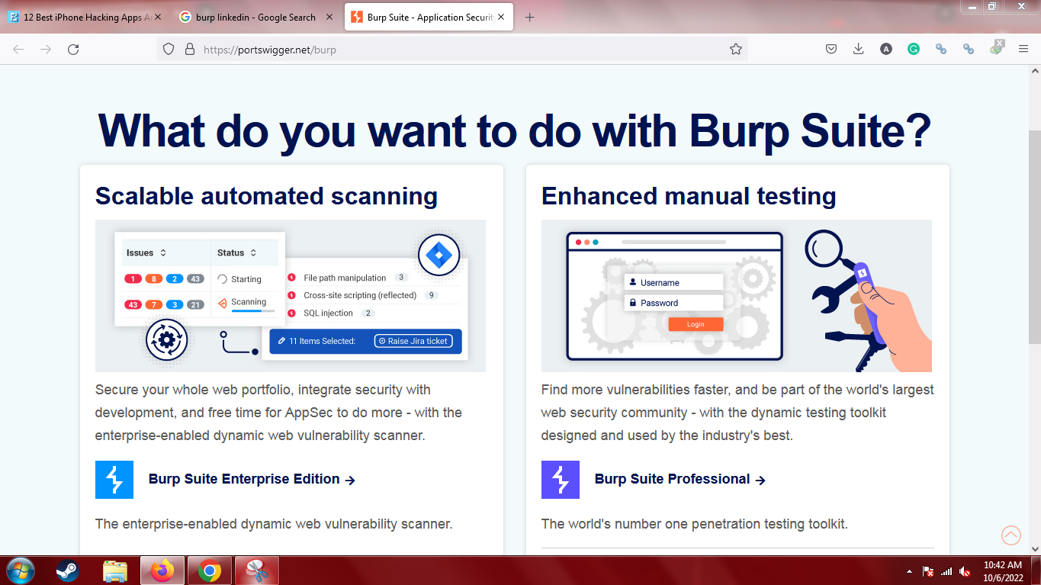
Task: Open Burp Suite Professional link
Action: coord(680,480)
